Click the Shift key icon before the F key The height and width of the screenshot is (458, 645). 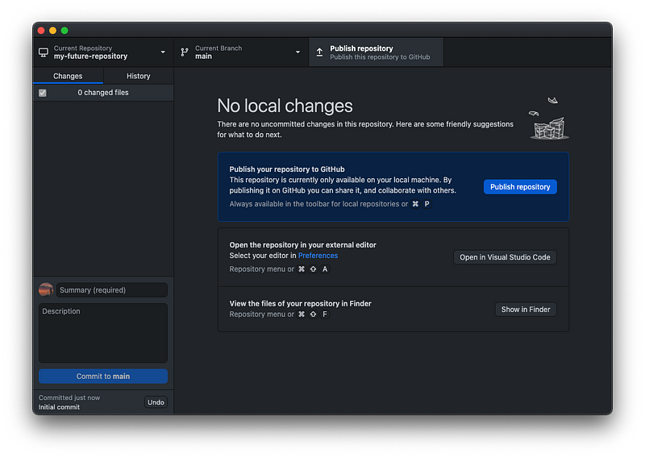click(x=313, y=314)
